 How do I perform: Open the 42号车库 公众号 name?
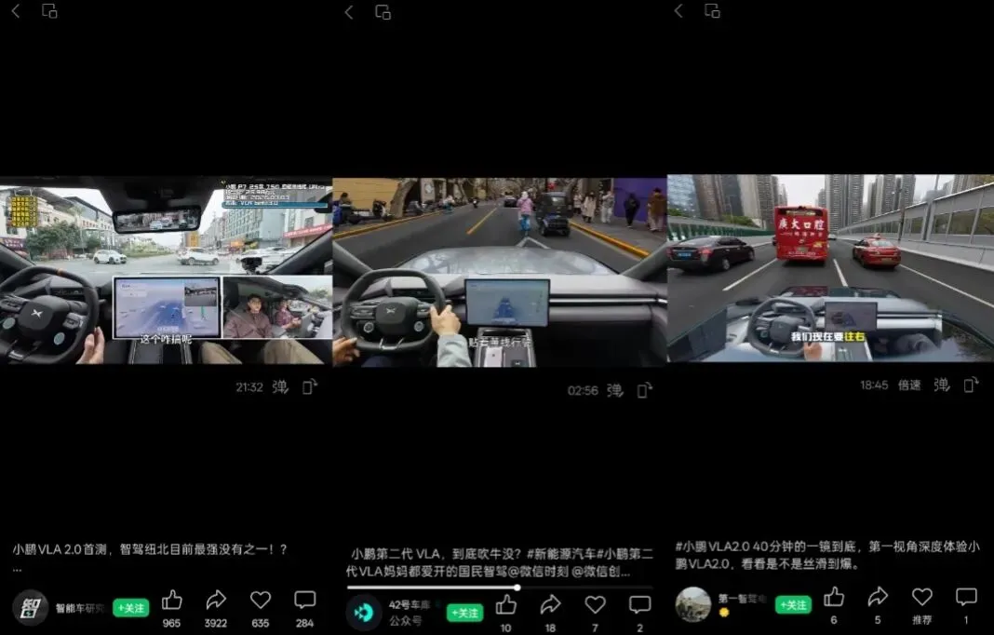[412, 612]
